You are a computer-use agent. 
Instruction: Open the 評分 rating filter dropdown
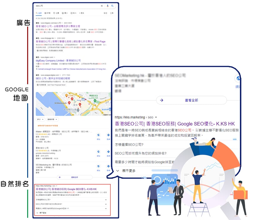tap(40, 120)
